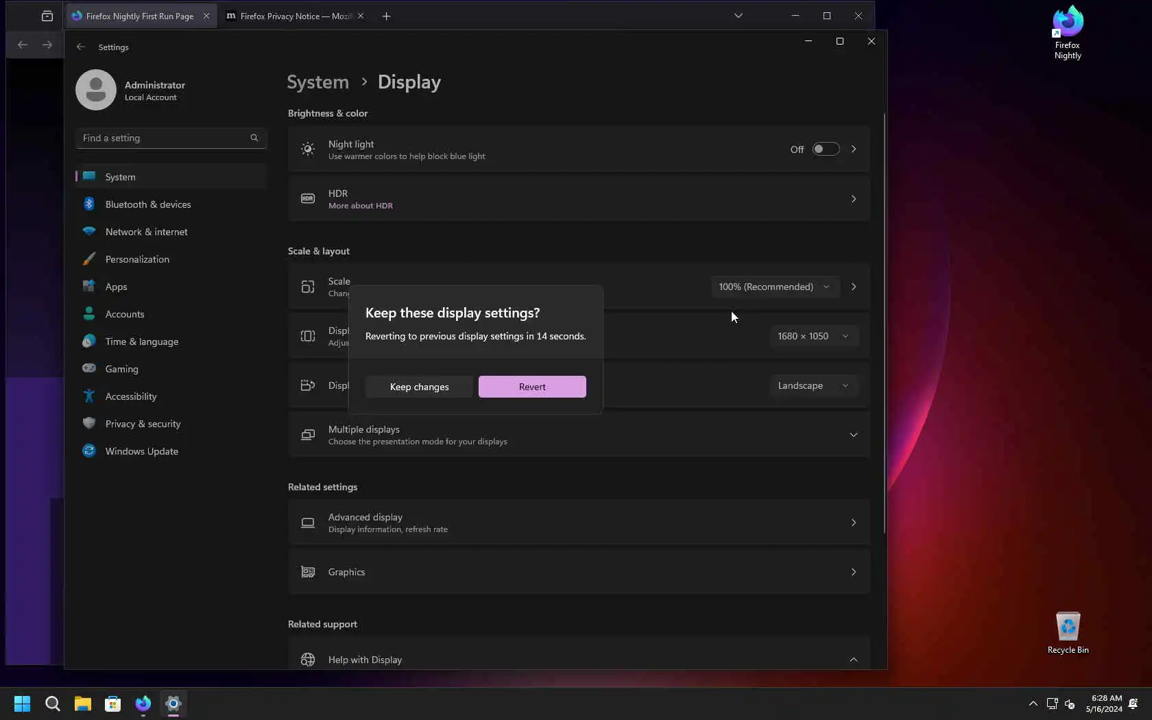Viewport: 1152px width, 720px height.
Task: Open taskbar Search
Action: (53, 704)
